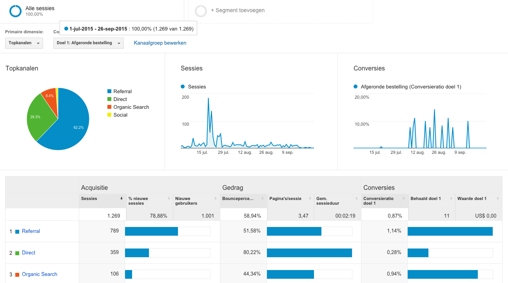
Task: Click the Afgeronde bestelling conversion legend dot
Action: pyautogui.click(x=356, y=87)
